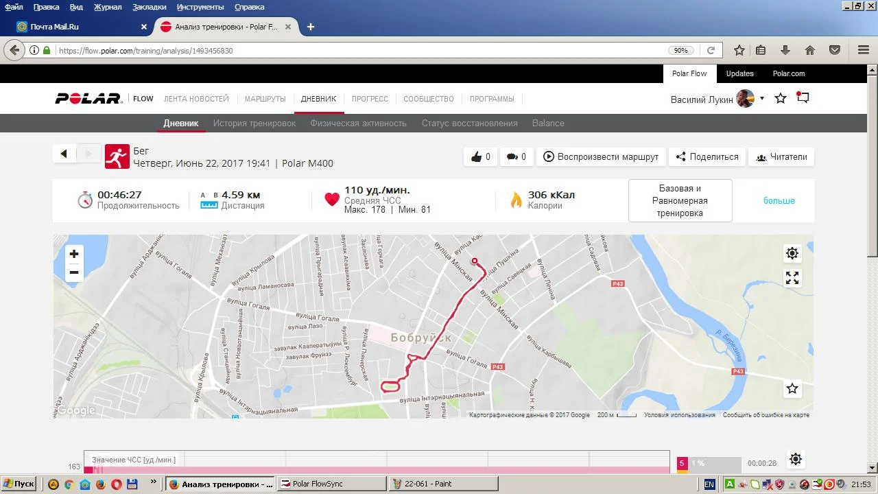
Task: Click the Поделиться share button
Action: pyautogui.click(x=707, y=156)
